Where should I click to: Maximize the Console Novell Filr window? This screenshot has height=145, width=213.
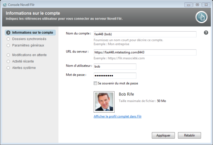(x=197, y=5)
